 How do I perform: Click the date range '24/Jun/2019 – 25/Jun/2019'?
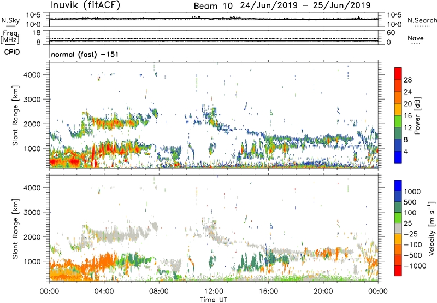coord(305,5)
